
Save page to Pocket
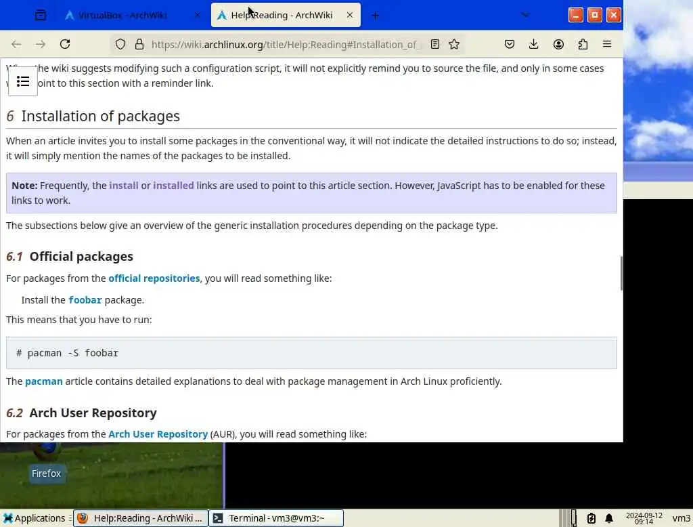click(509, 44)
